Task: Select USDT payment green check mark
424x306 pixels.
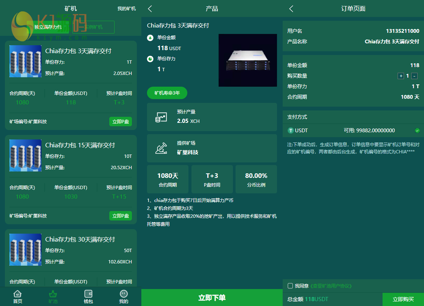Action: click(417, 130)
